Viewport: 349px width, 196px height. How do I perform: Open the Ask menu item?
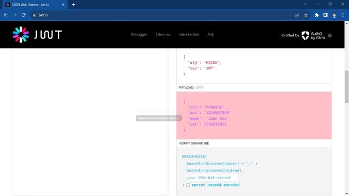point(210,34)
